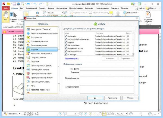Switch to the Преобразование ribbon tab
Image resolution: width=163 pixels, height=118 pixels.
(x=76, y=8)
